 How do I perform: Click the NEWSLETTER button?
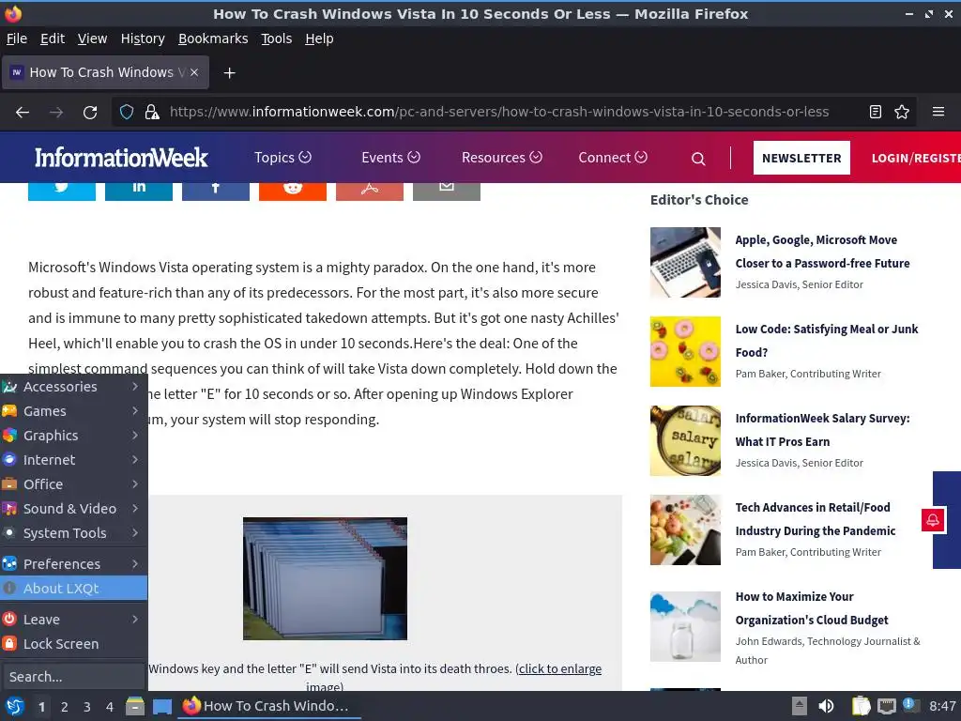pos(801,158)
